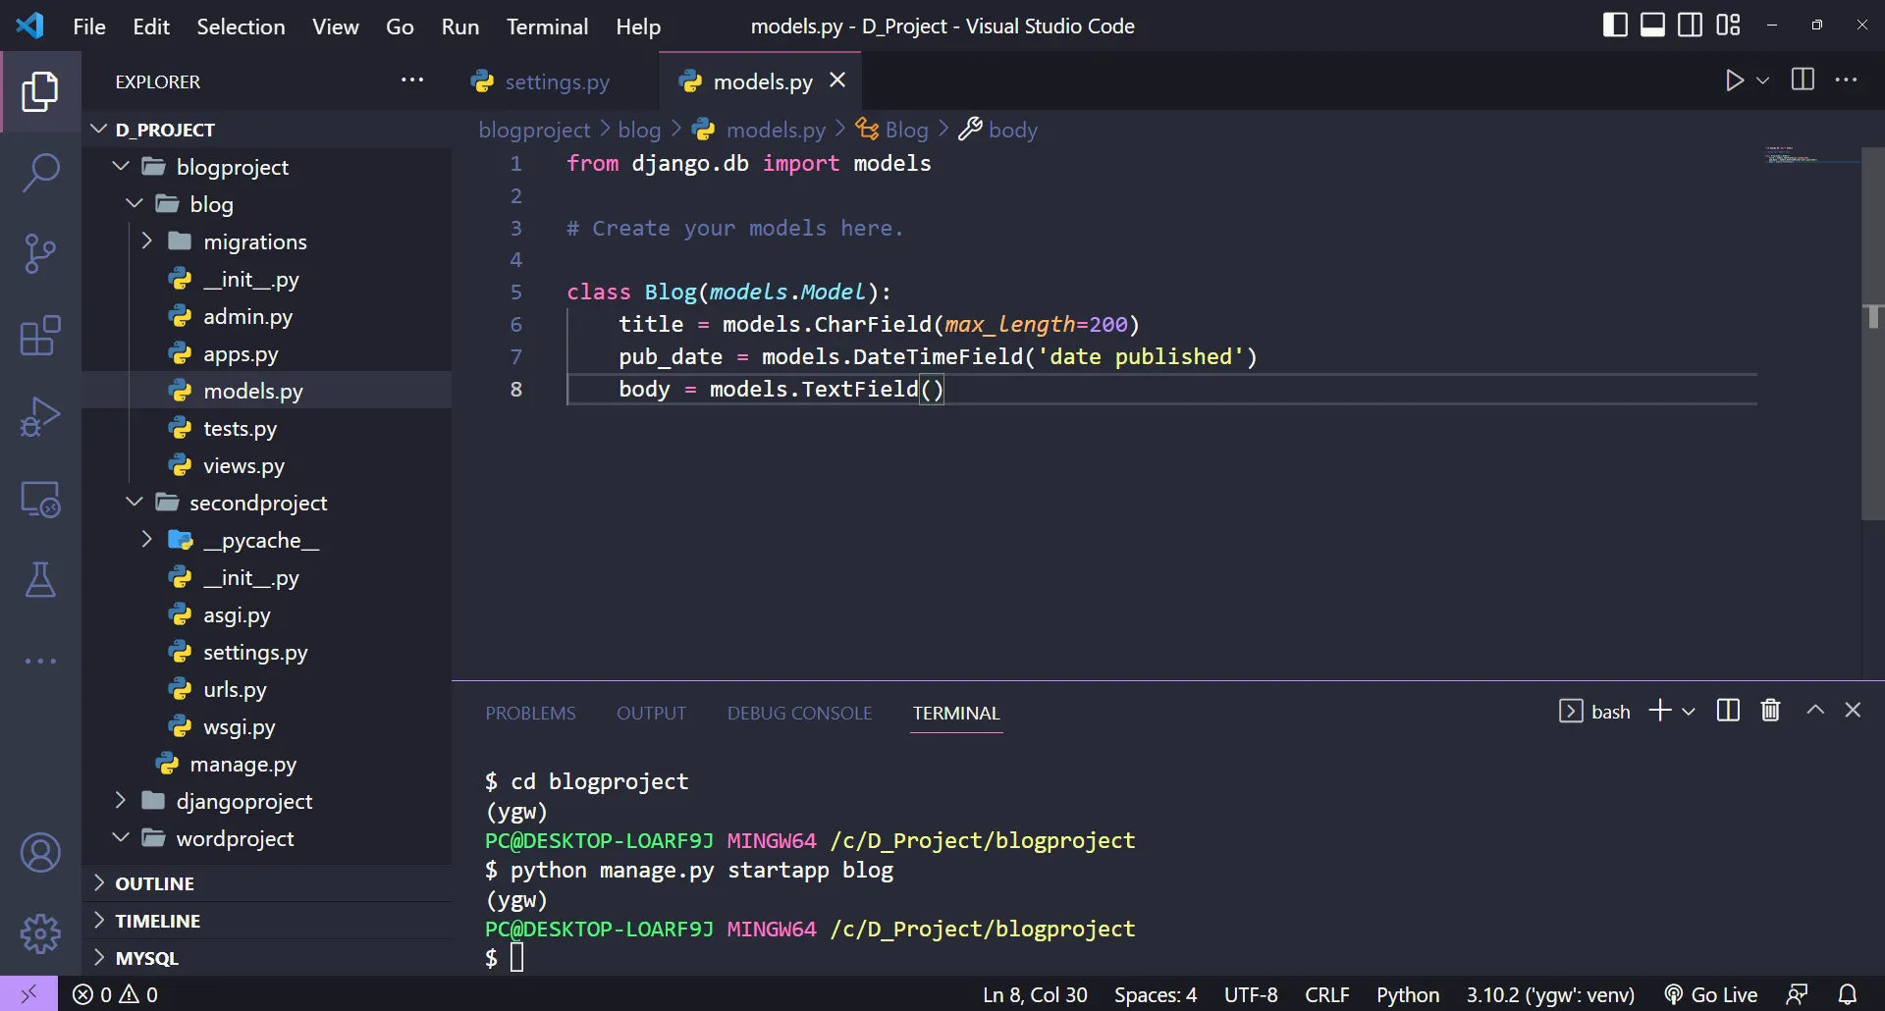The height and width of the screenshot is (1011, 1885).
Task: Open views.py in the blog folder
Action: (242, 466)
